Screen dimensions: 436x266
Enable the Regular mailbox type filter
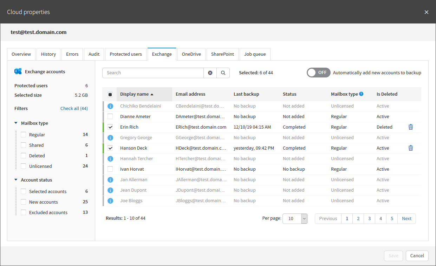[24, 135]
